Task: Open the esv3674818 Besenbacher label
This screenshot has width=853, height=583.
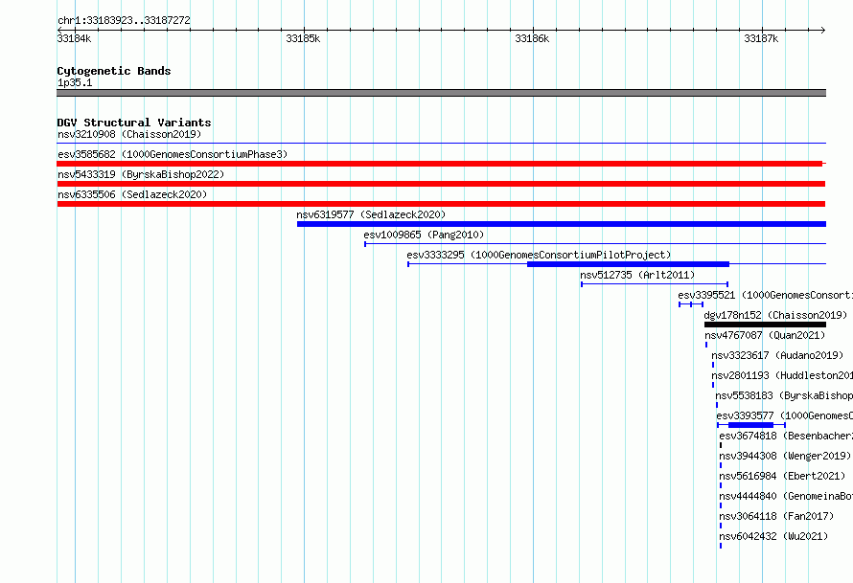Action: (x=786, y=436)
